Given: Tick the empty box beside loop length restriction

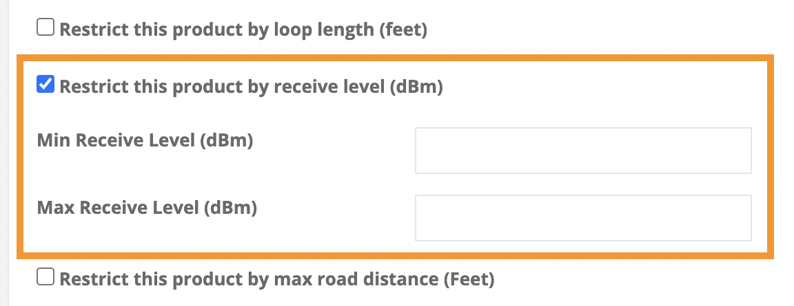Looking at the screenshot, I should (45, 28).
